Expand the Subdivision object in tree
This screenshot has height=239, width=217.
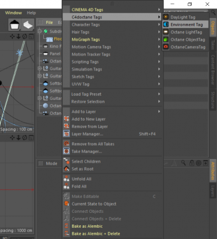click(x=40, y=31)
